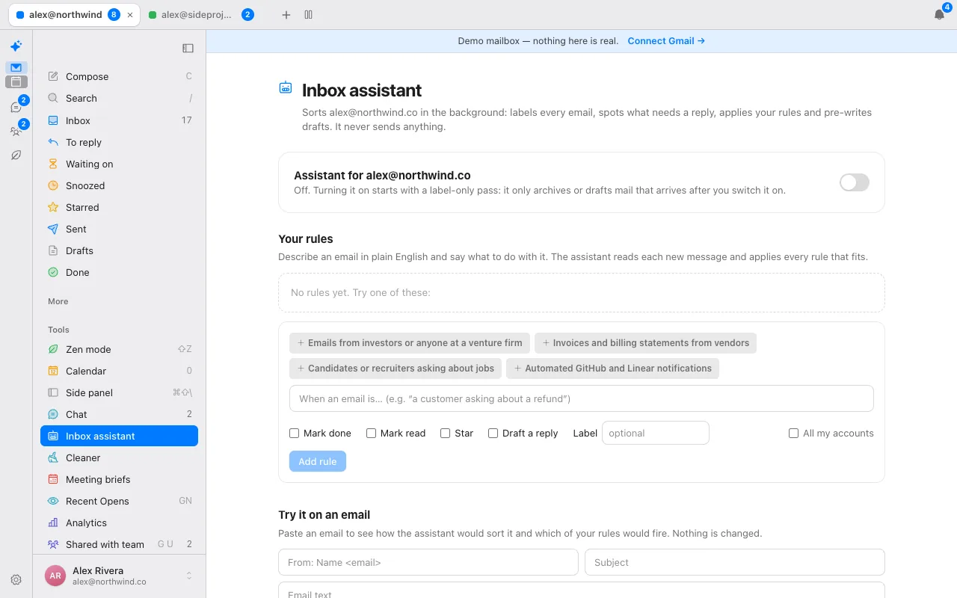Turn on the Assistant for alex@northwind.co switch

click(x=855, y=182)
